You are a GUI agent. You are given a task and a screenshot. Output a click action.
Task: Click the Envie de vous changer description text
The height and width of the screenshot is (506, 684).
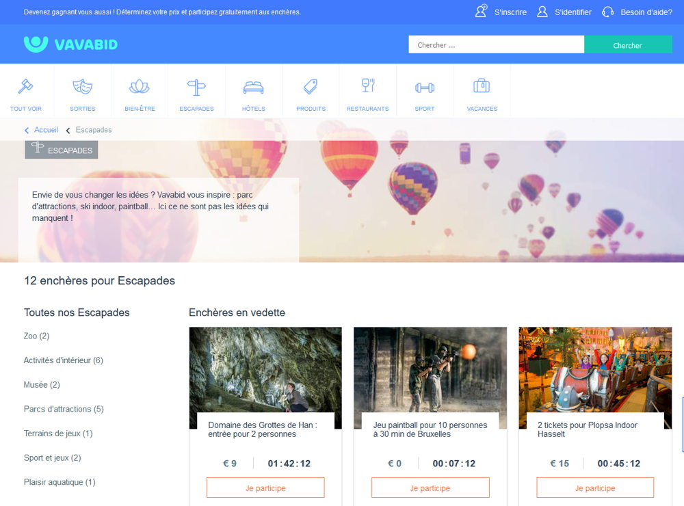[x=150, y=207]
